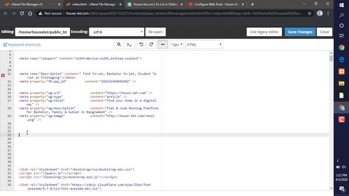This screenshot has height=196, width=349.
Task: Open the HTML language mode dropdown
Action: pyautogui.click(x=204, y=45)
